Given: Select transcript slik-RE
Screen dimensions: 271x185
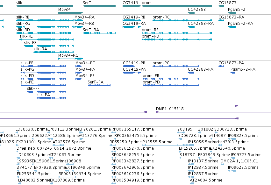Looking at the screenshot, I should pyautogui.click(x=46, y=39).
